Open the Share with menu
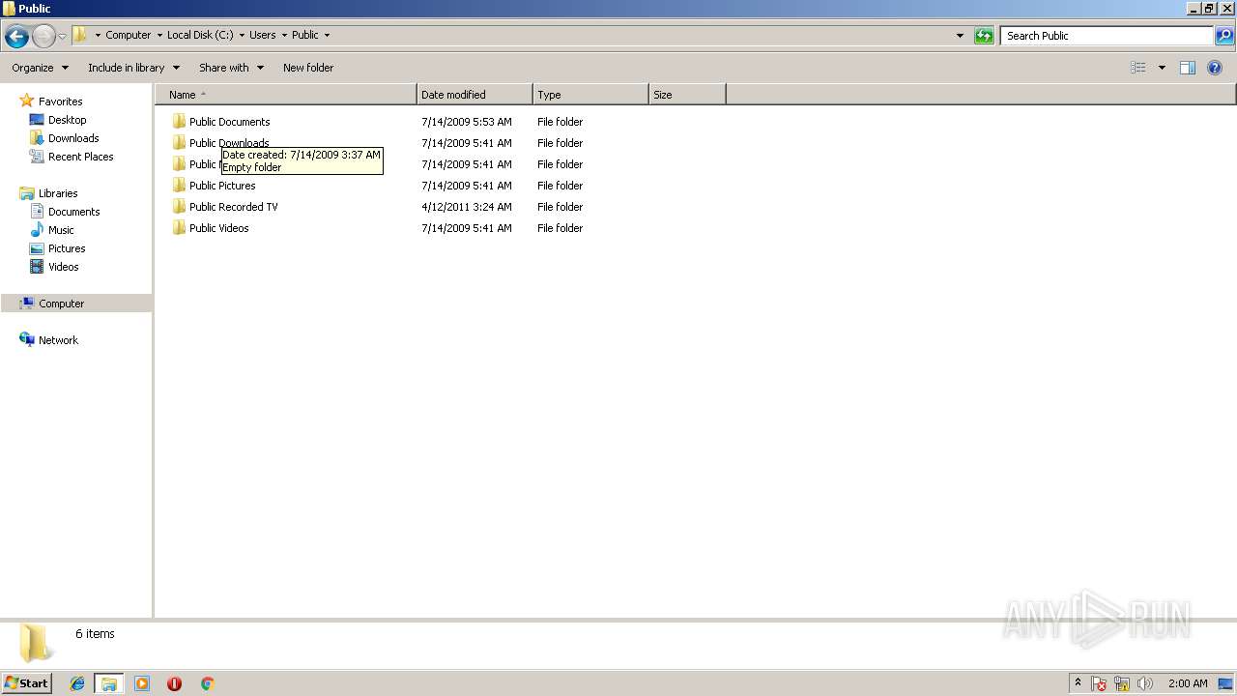 (231, 68)
